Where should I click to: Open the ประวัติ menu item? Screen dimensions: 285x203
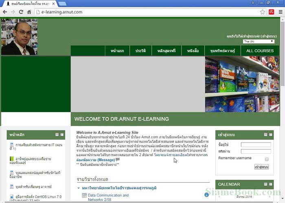[140, 51]
